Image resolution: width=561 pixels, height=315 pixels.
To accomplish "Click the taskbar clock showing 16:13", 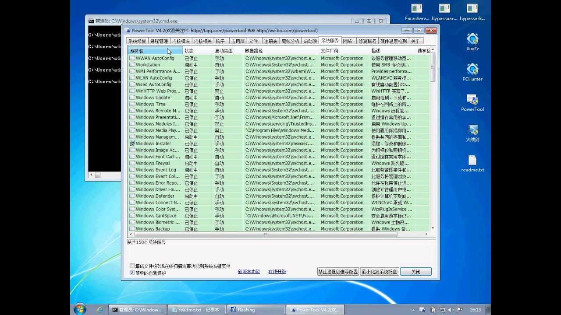I will coord(475,310).
